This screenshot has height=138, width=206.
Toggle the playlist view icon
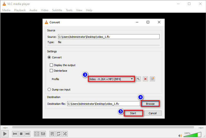click(x=52, y=134)
